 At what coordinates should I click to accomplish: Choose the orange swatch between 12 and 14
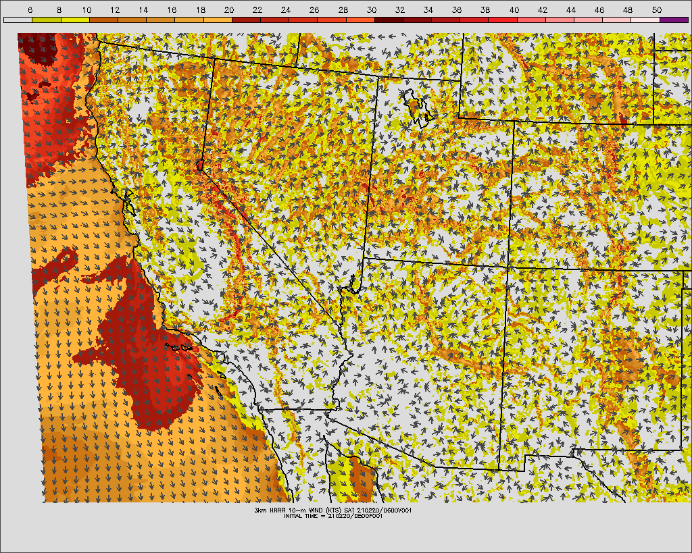point(132,20)
